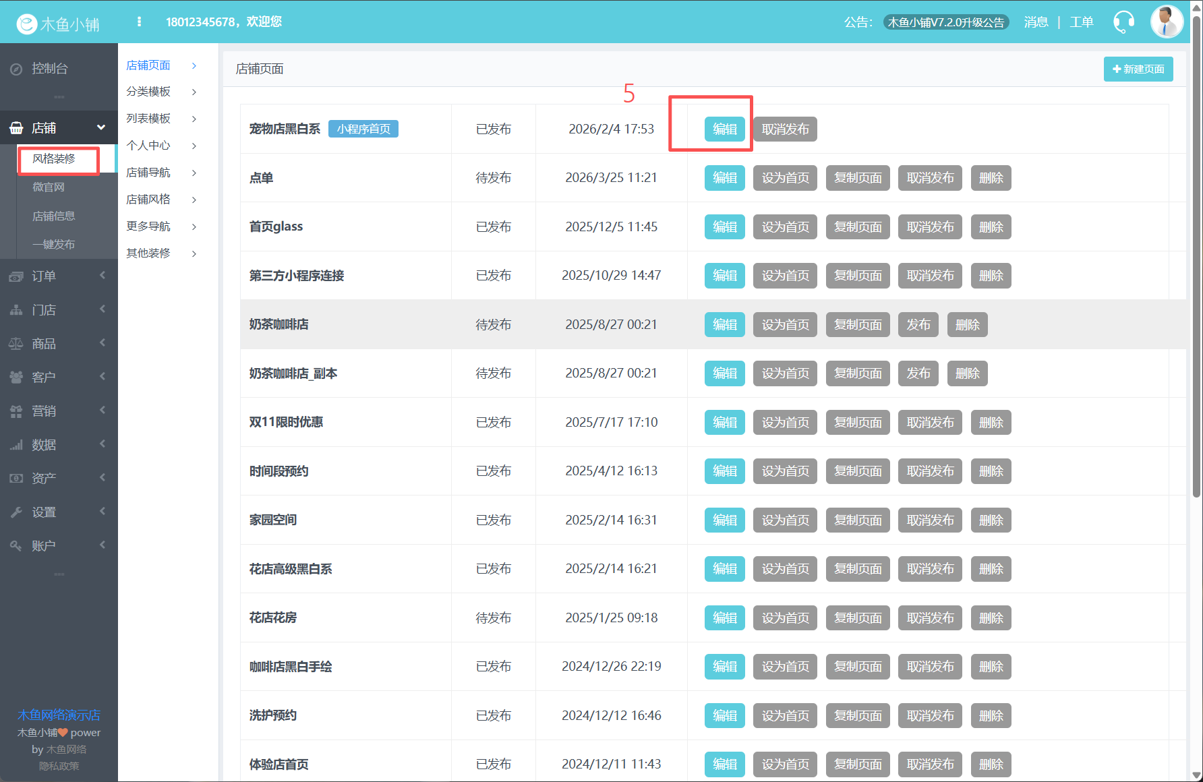Set 首页glass as homepage
The image size is (1203, 782).
(785, 227)
